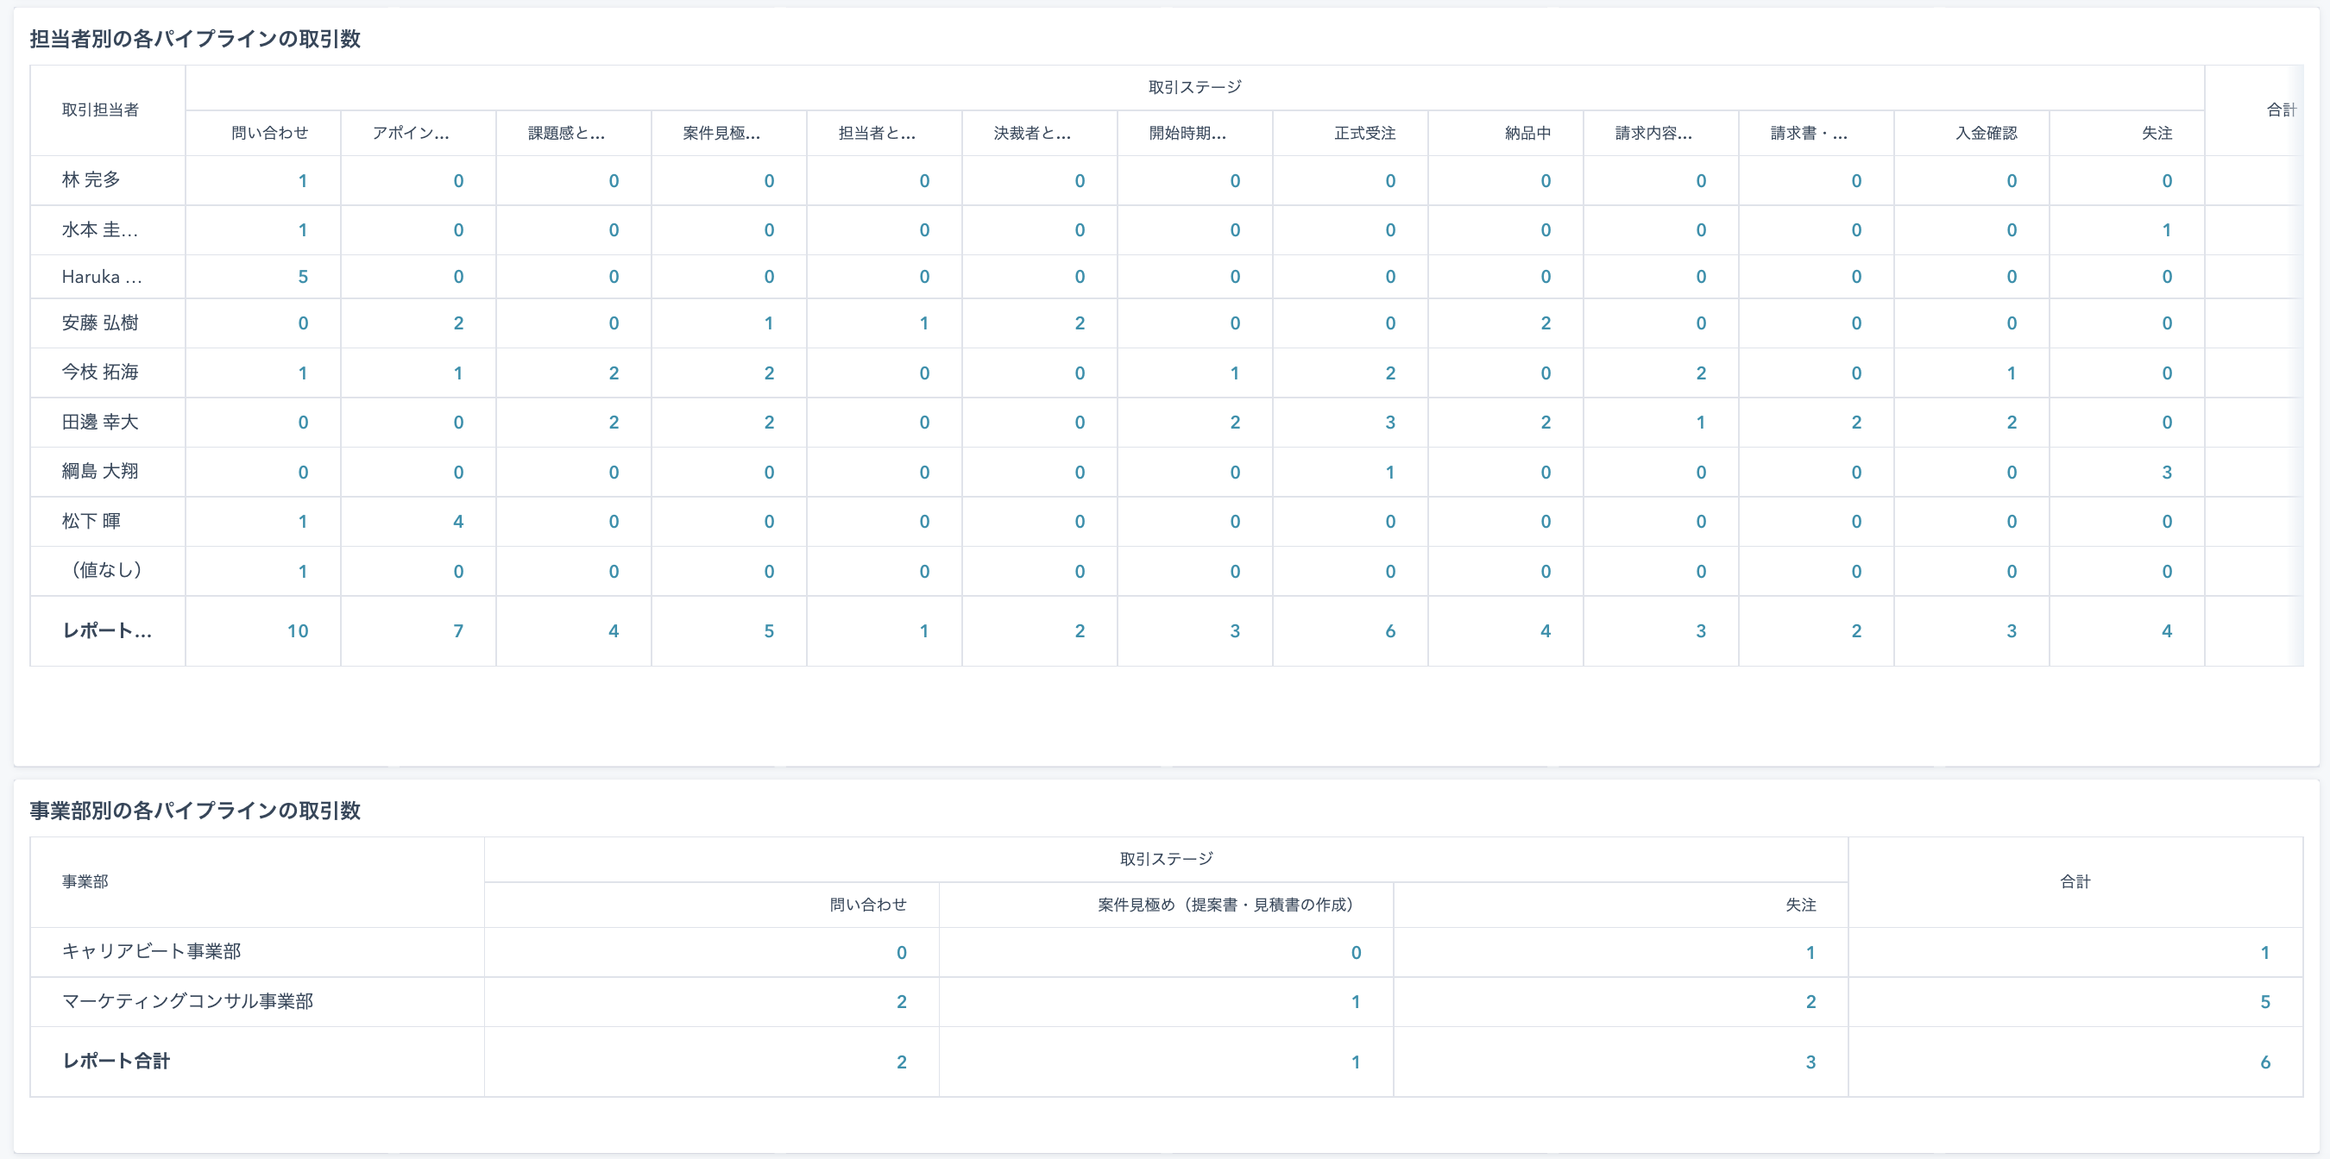Open the 問い合わせ report total 10

click(298, 631)
